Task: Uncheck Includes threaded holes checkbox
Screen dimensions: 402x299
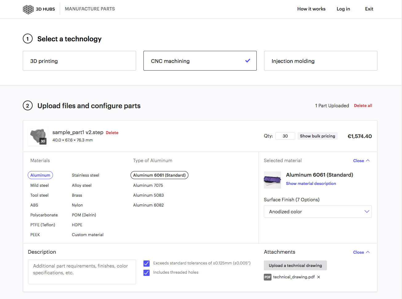Action: (x=147, y=272)
